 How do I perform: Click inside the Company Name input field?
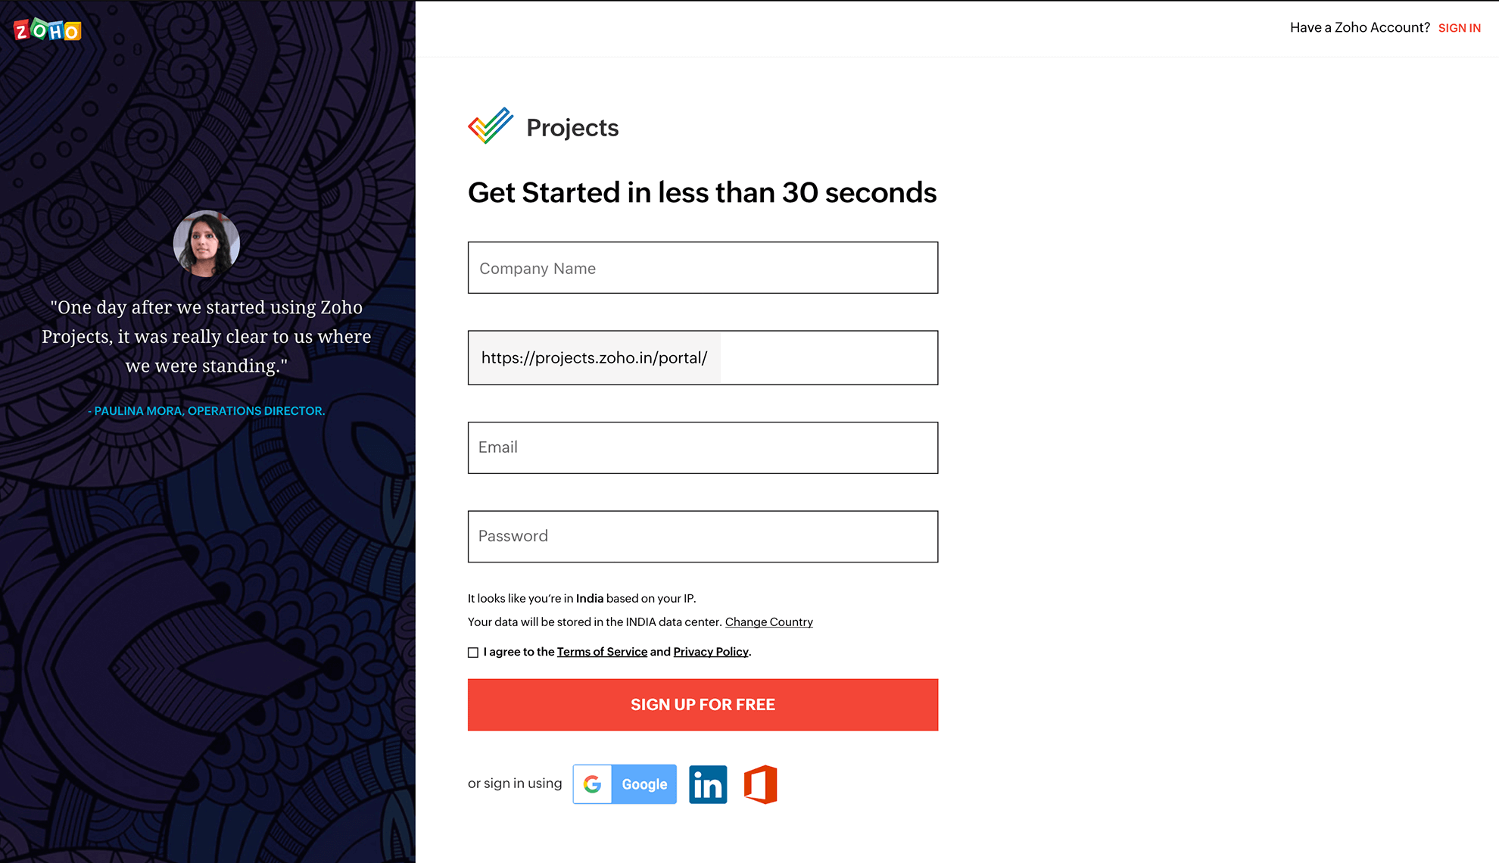tap(703, 268)
